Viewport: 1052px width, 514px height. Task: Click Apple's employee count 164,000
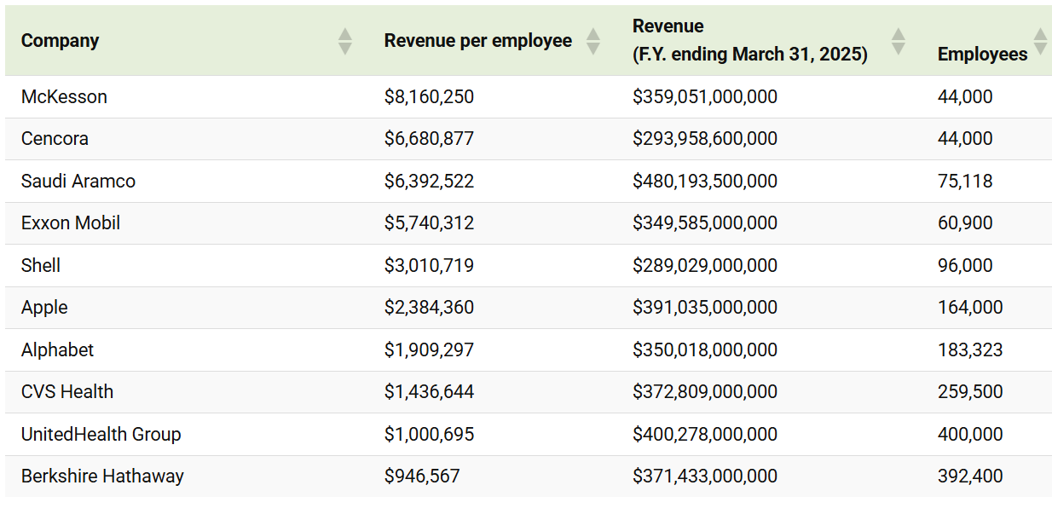tap(969, 308)
